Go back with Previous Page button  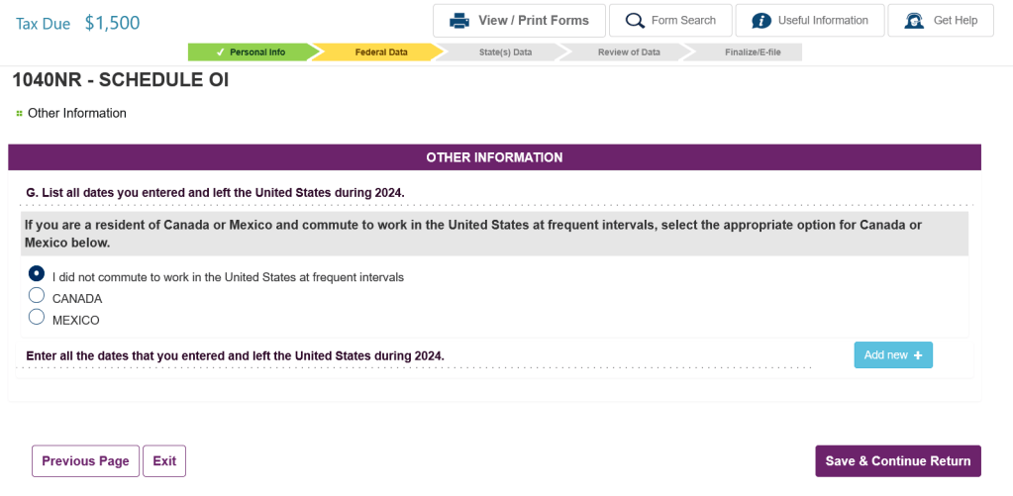click(x=85, y=461)
